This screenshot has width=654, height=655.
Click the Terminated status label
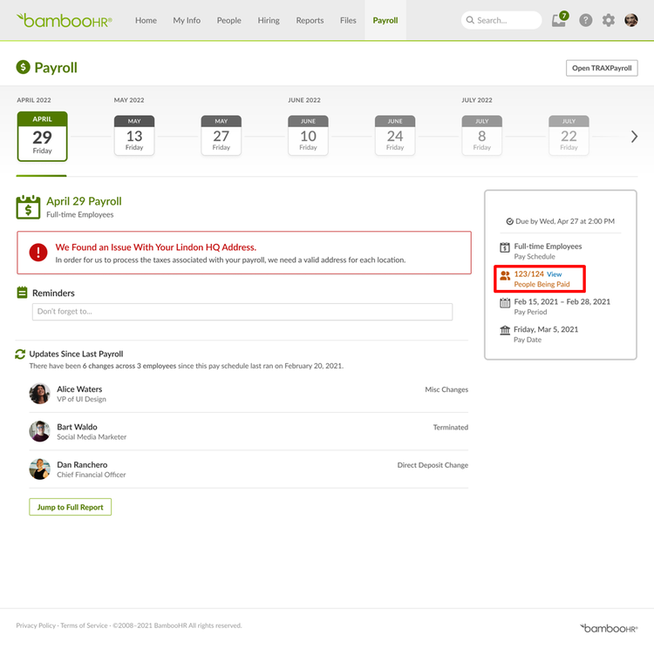pyautogui.click(x=451, y=428)
